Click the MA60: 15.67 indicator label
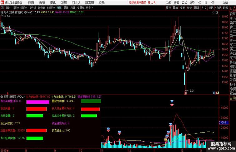 [x=77, y=12]
